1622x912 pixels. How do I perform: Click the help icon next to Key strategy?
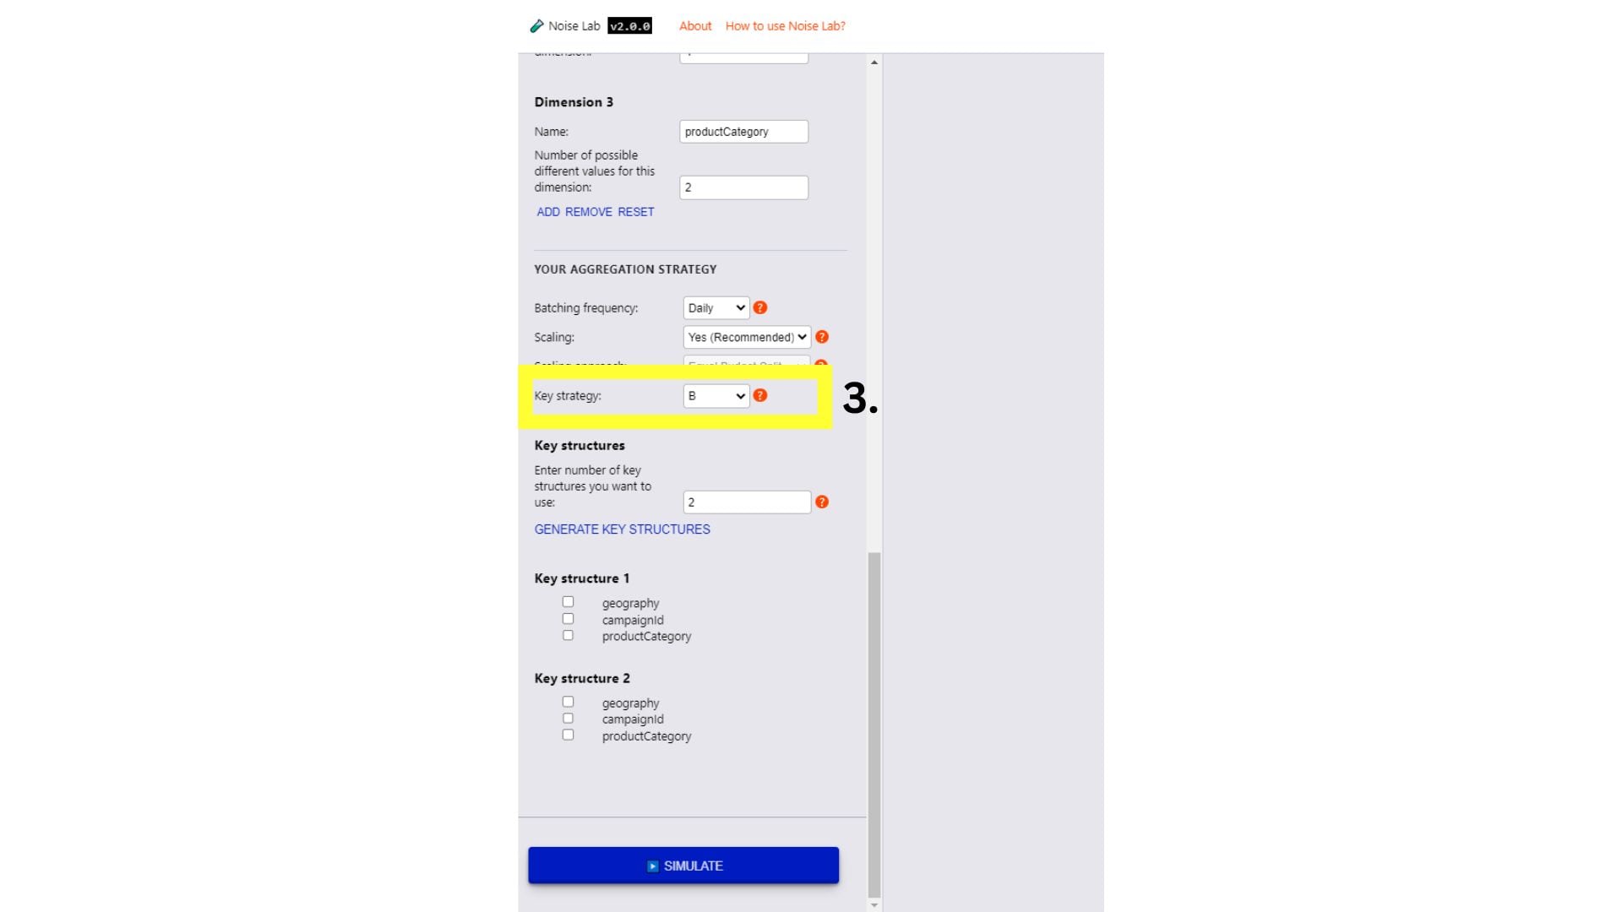pos(759,395)
